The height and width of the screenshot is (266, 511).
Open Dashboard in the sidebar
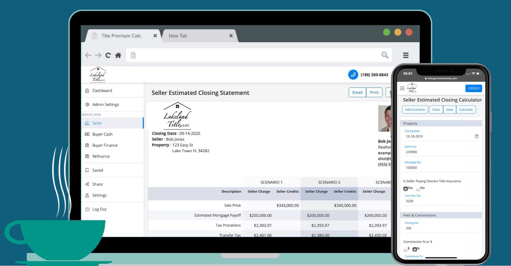(112, 91)
